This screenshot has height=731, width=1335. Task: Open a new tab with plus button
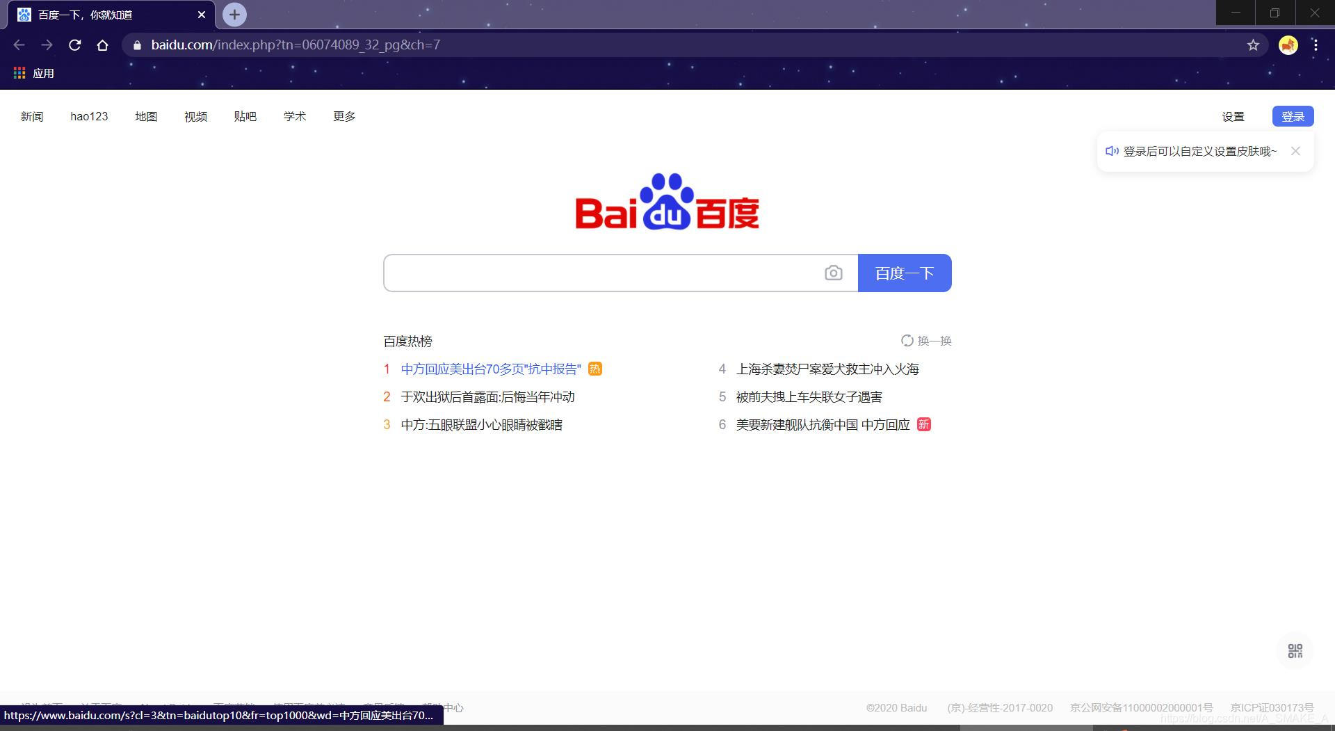[x=234, y=14]
